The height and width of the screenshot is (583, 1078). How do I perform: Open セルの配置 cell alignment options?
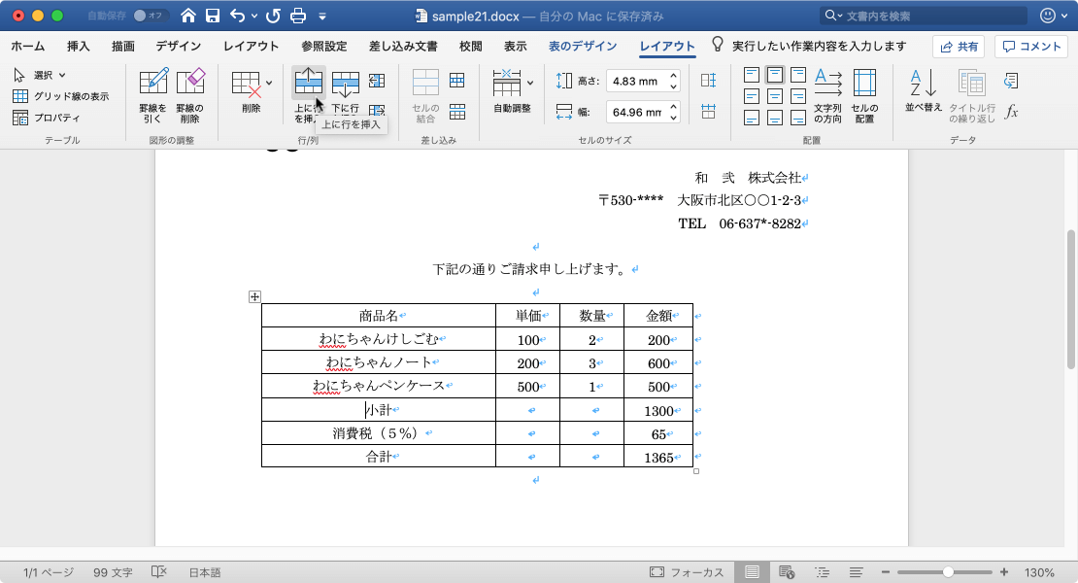863,92
